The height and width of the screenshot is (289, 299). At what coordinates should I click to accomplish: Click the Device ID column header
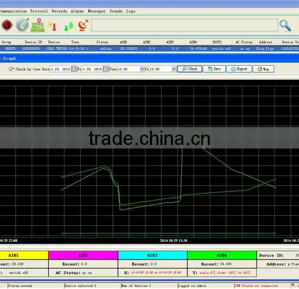click(x=33, y=42)
